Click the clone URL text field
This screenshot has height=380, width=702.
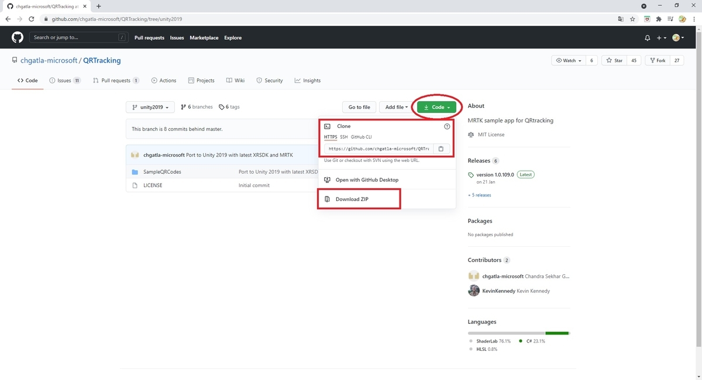coord(379,148)
